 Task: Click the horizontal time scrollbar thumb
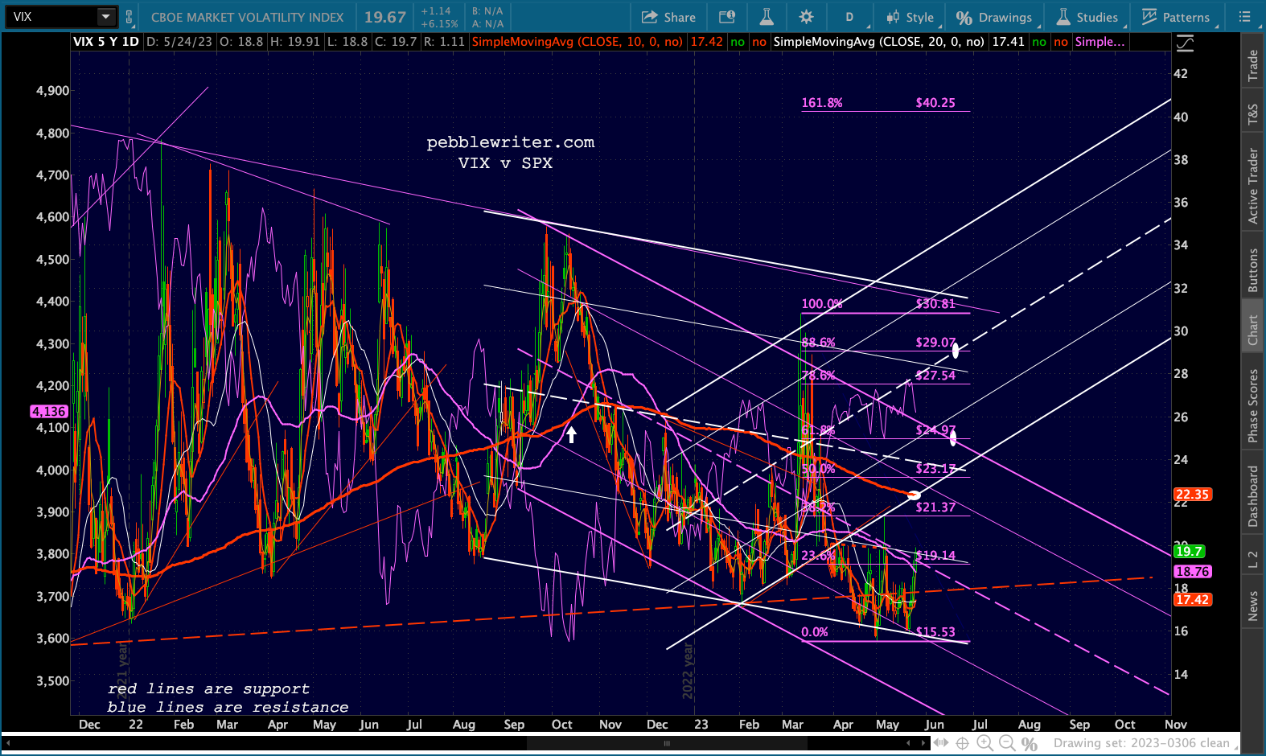(666, 743)
